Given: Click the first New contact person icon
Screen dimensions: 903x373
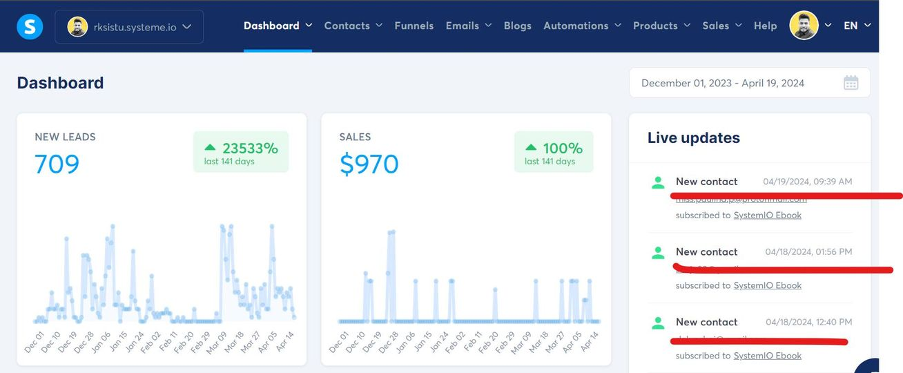Looking at the screenshot, I should tap(658, 182).
